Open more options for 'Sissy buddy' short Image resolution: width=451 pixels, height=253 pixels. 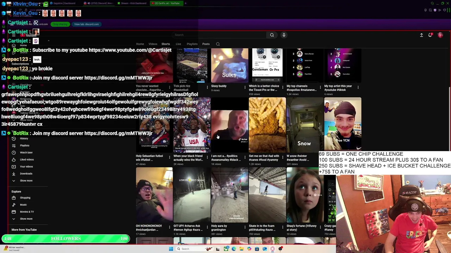click(x=245, y=87)
